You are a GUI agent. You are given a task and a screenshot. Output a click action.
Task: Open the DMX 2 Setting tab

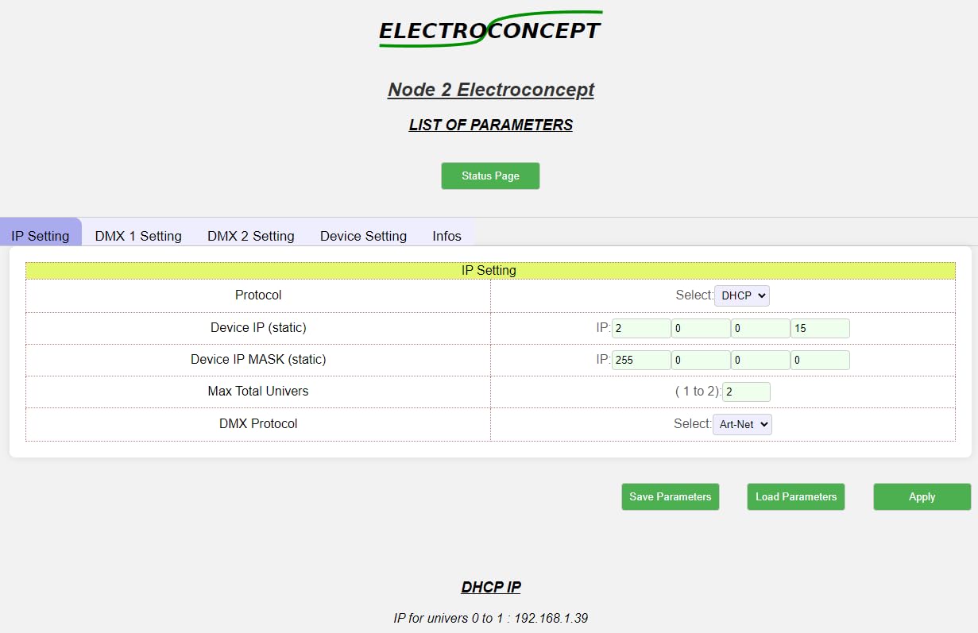pos(251,236)
